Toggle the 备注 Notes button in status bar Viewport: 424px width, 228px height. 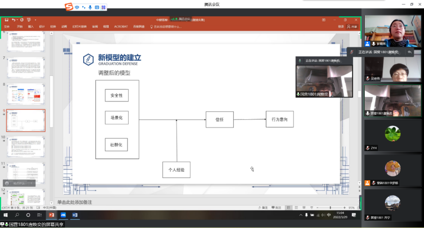263,208
